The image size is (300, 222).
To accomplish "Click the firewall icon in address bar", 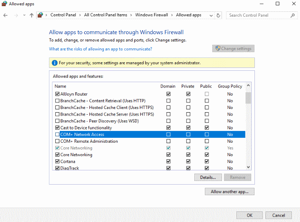I will [40, 15].
